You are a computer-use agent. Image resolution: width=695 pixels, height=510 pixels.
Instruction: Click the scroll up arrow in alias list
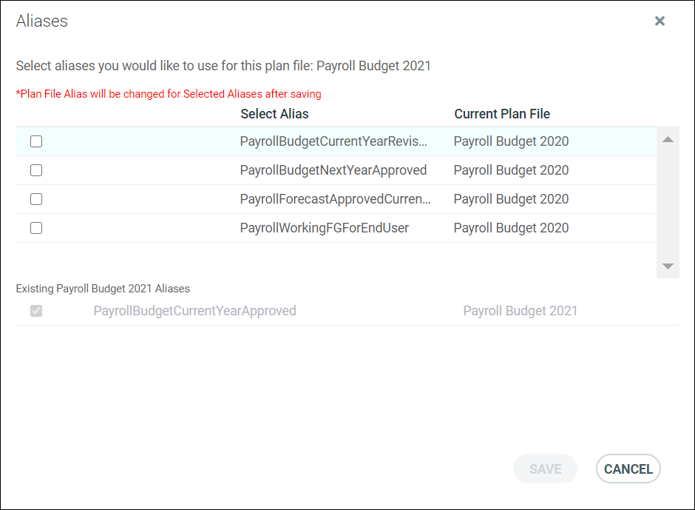[x=668, y=139]
